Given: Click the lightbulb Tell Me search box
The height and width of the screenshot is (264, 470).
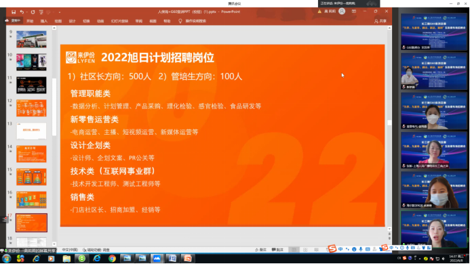Looking at the screenshot, I should pyautogui.click(x=192, y=21).
